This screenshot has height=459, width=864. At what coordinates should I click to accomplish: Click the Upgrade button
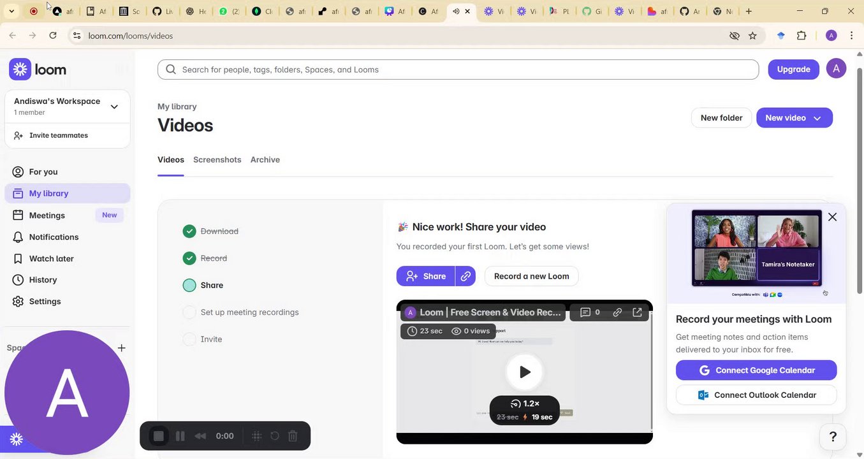(793, 69)
